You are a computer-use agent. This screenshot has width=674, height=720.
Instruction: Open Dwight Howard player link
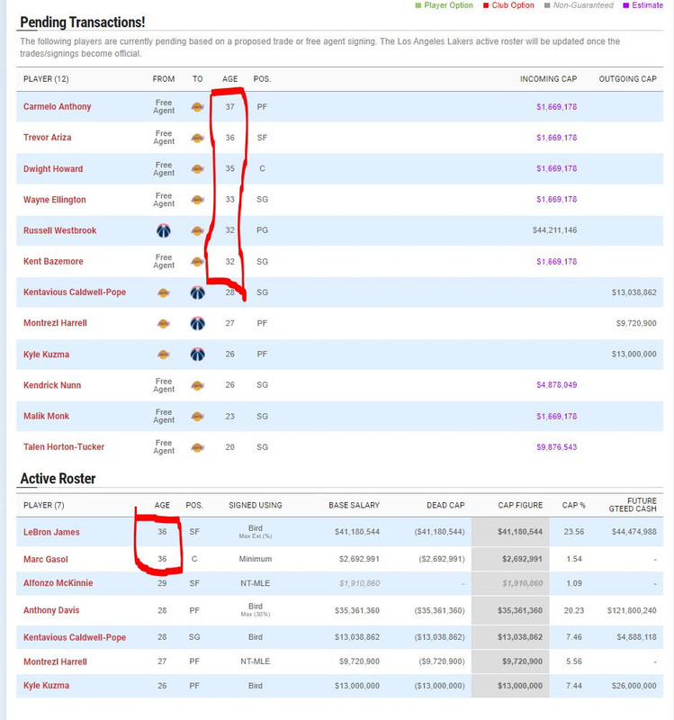click(53, 168)
